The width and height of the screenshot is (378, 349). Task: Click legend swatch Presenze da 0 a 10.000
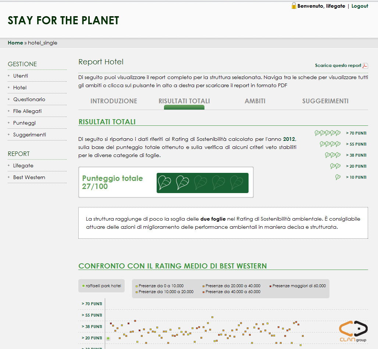pyautogui.click(x=137, y=286)
